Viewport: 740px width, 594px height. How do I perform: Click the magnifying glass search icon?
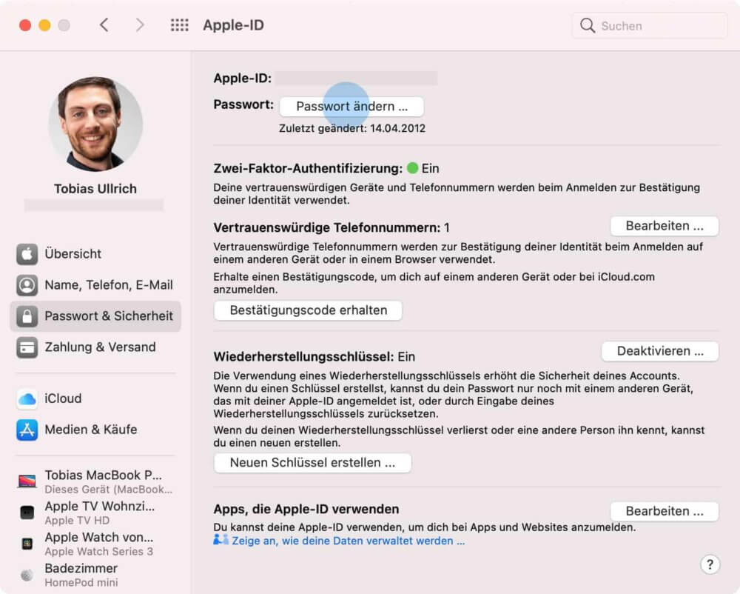tap(587, 25)
